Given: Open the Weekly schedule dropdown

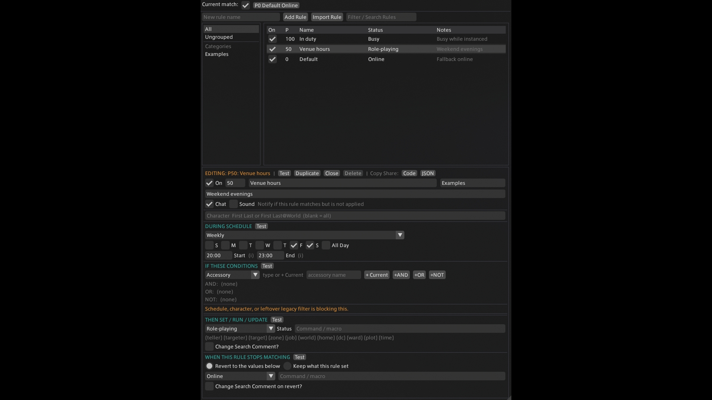Looking at the screenshot, I should coord(304,235).
